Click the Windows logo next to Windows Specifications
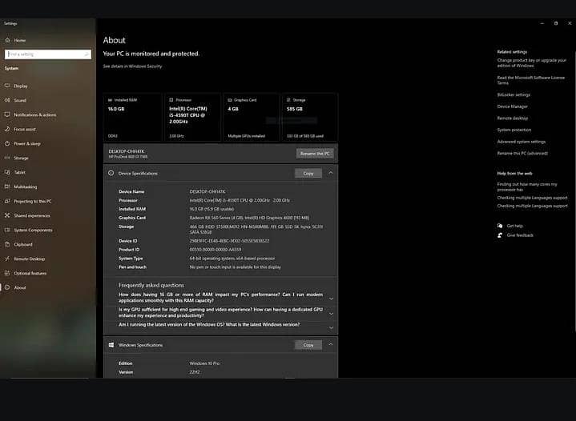This screenshot has width=576, height=421. coord(111,345)
